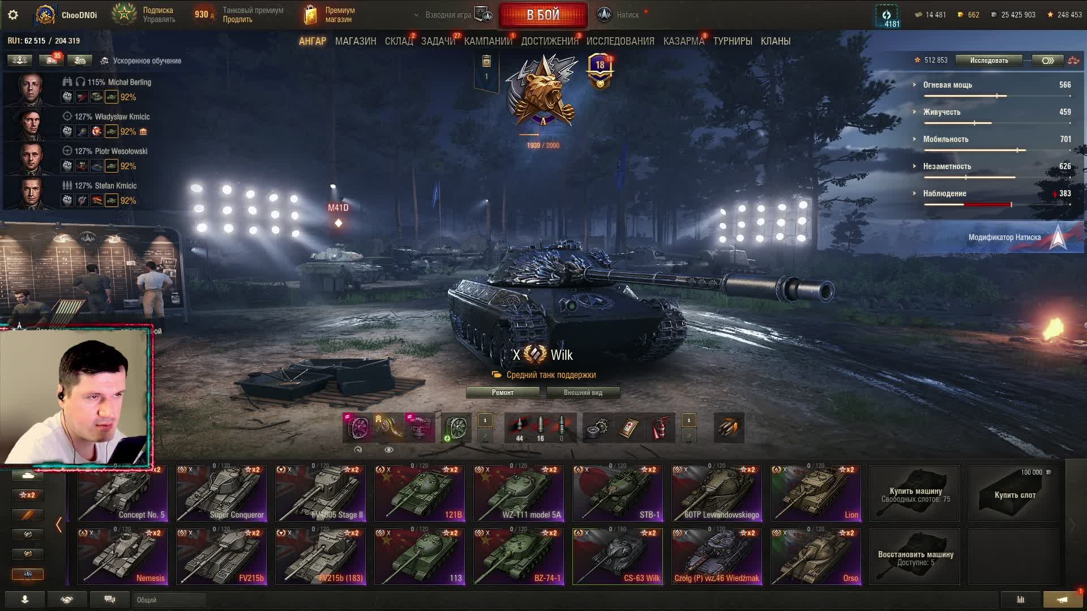Screen dimensions: 1087x611
Task: Open the Взводная игра dropdown arrow
Action: click(417, 15)
